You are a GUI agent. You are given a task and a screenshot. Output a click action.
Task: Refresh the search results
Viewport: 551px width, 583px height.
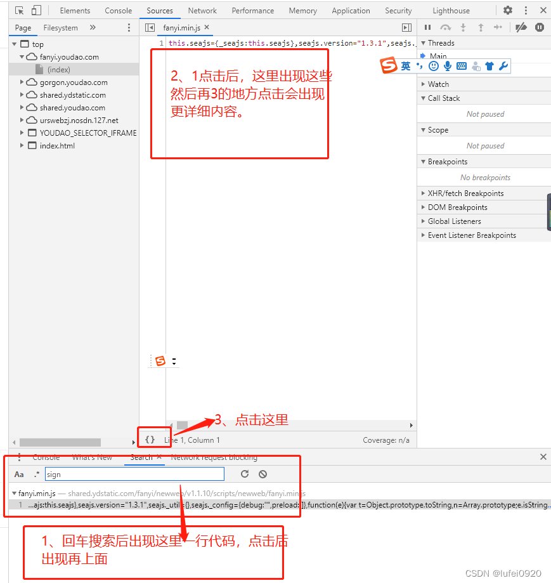click(x=245, y=474)
